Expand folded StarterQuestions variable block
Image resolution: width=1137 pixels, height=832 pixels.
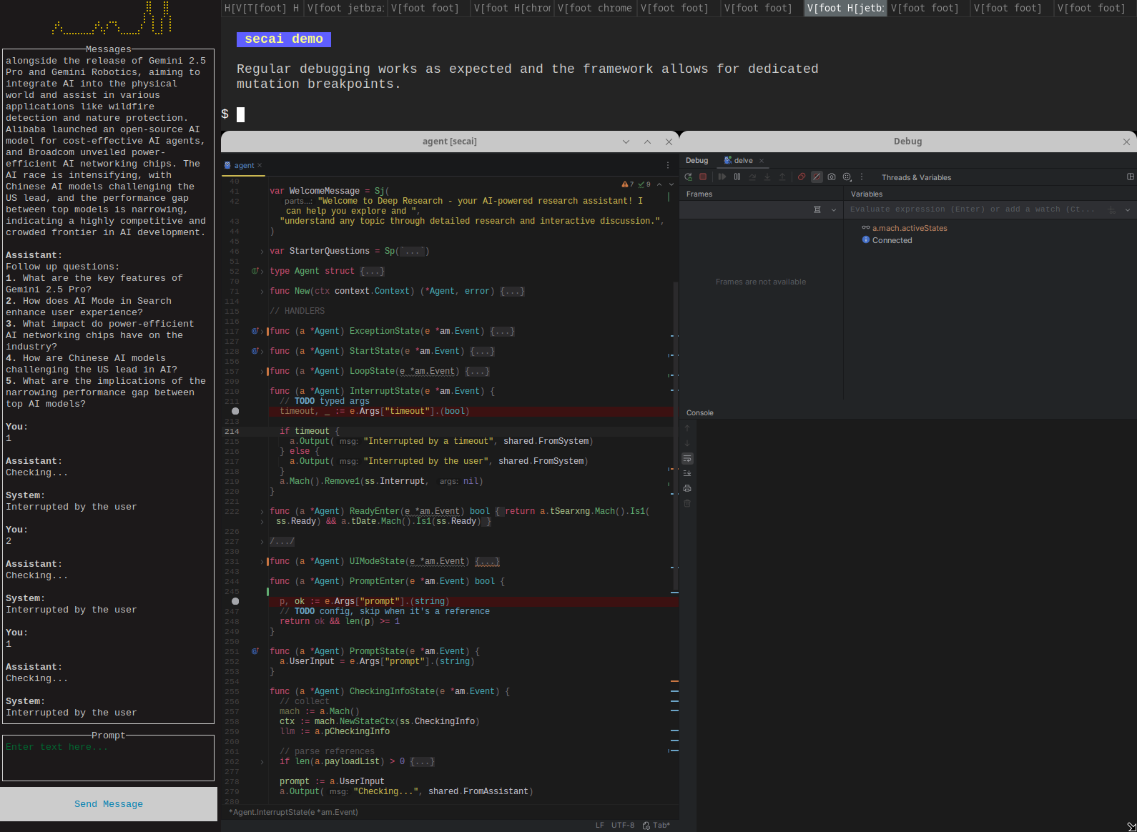(262, 252)
